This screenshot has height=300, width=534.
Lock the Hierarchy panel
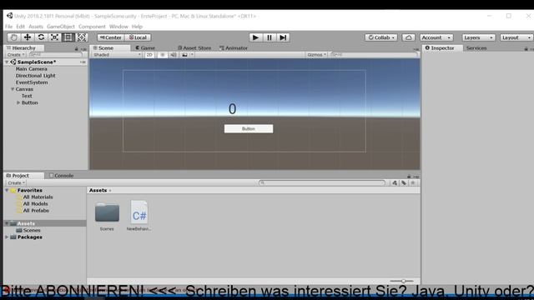(76, 49)
